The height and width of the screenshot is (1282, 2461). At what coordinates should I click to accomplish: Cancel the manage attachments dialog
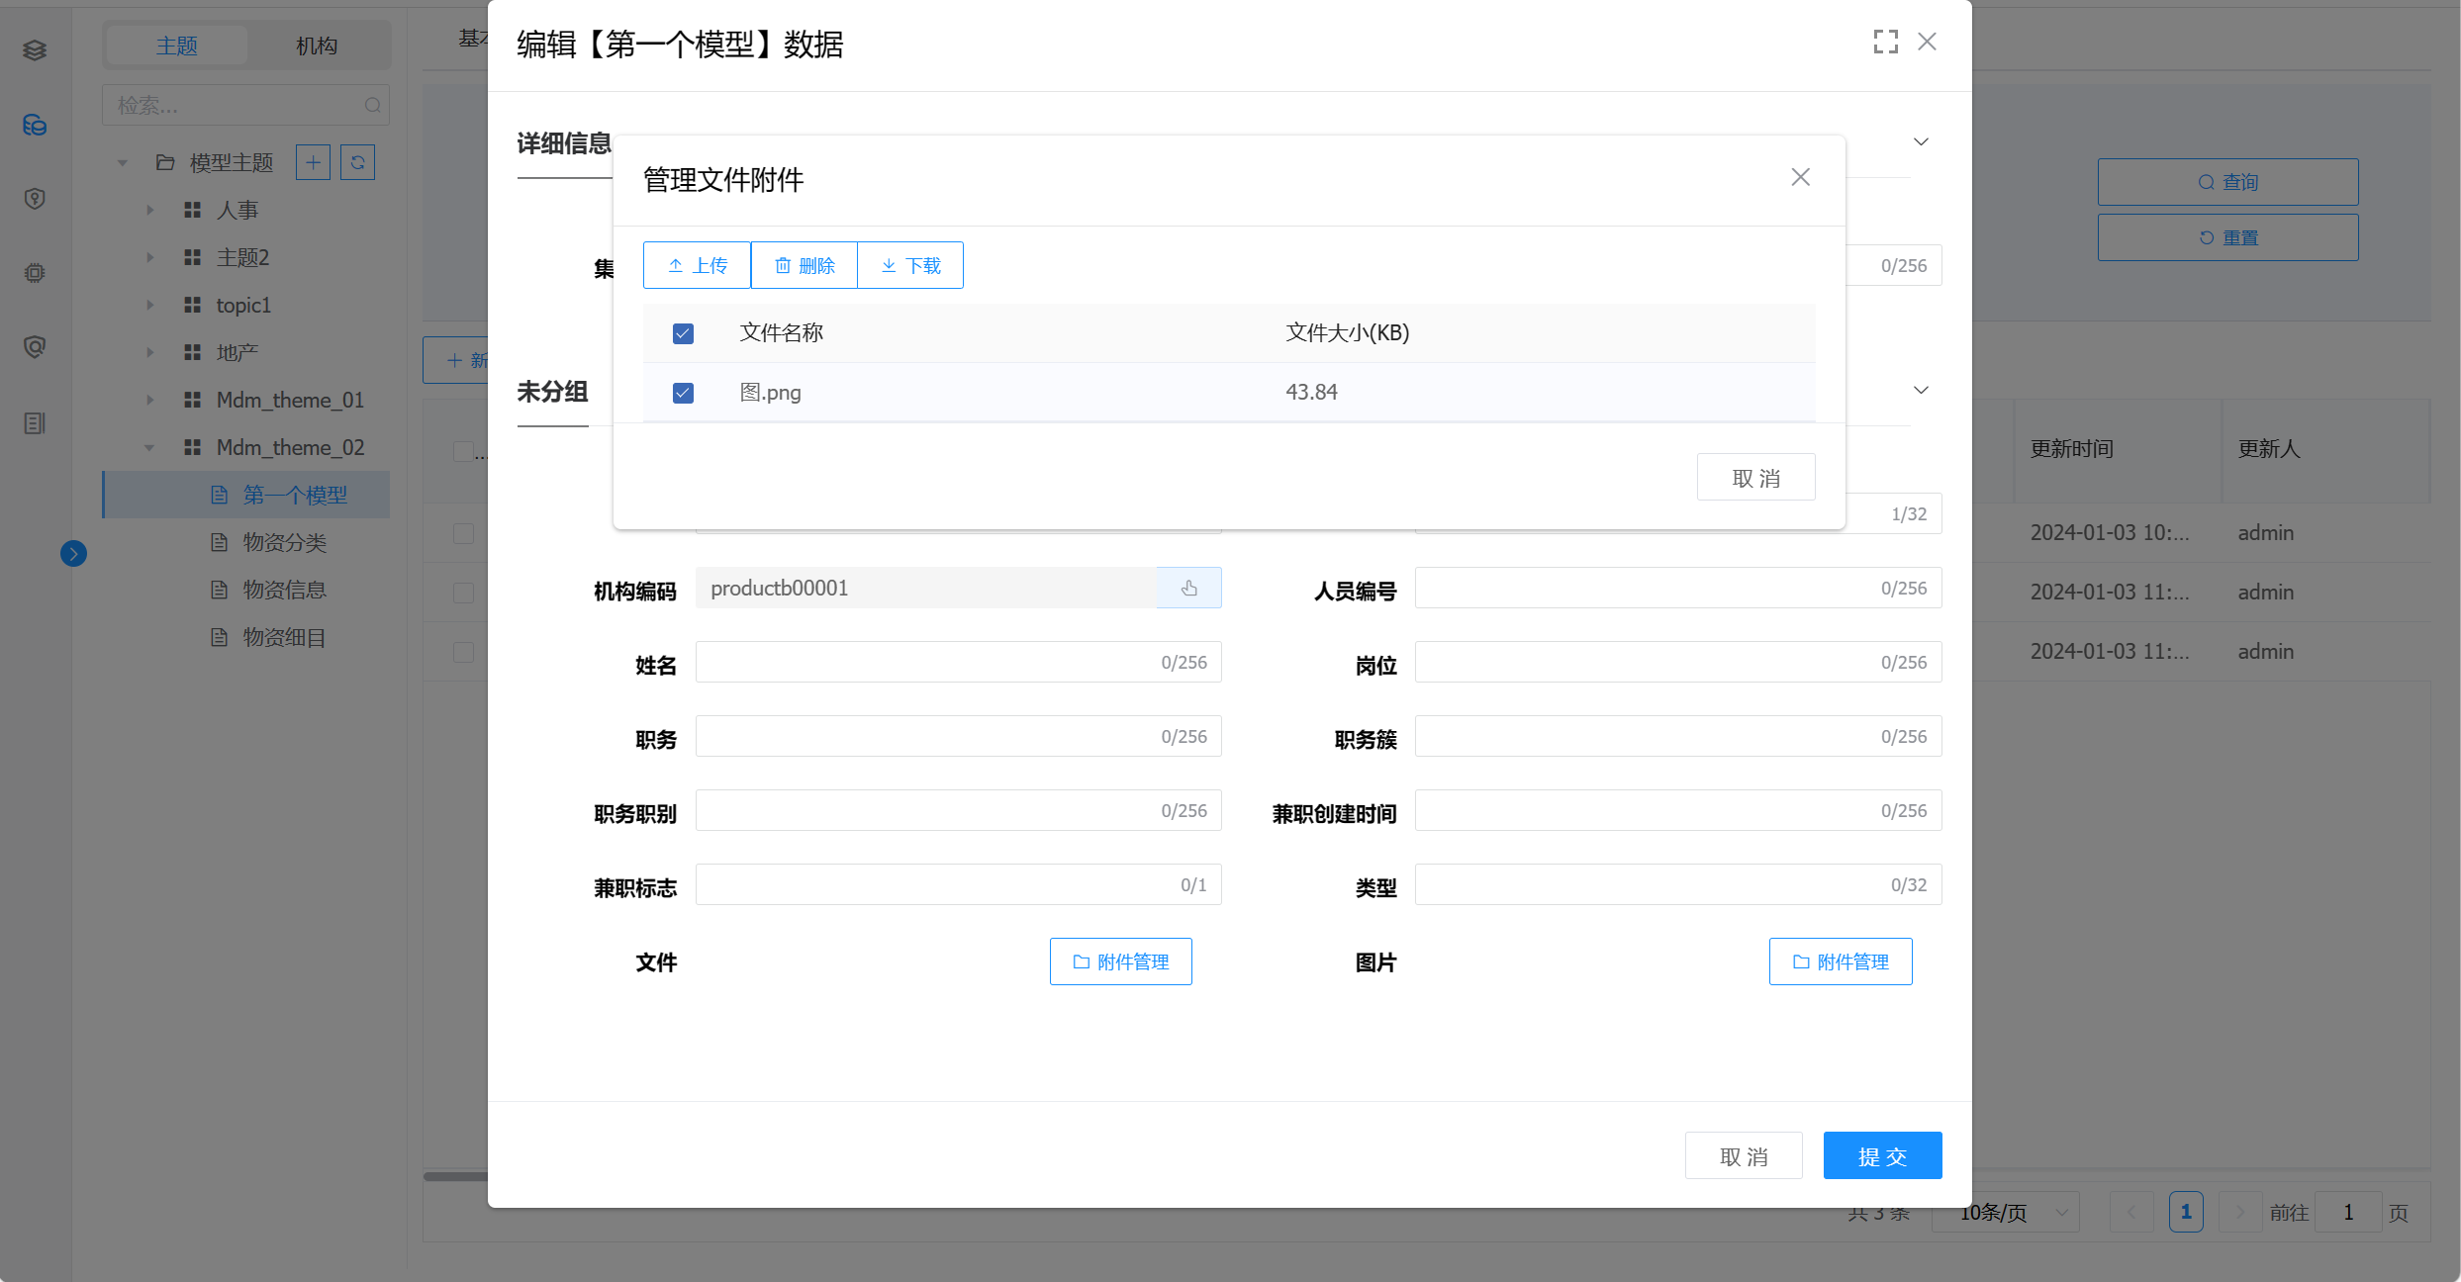pos(1756,478)
